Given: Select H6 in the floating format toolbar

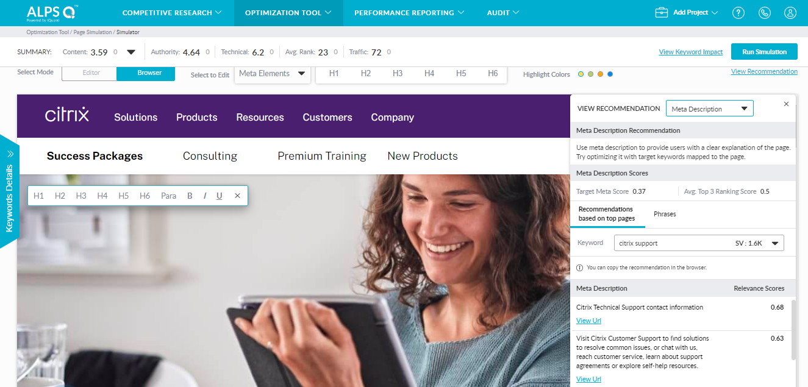Looking at the screenshot, I should tap(145, 196).
